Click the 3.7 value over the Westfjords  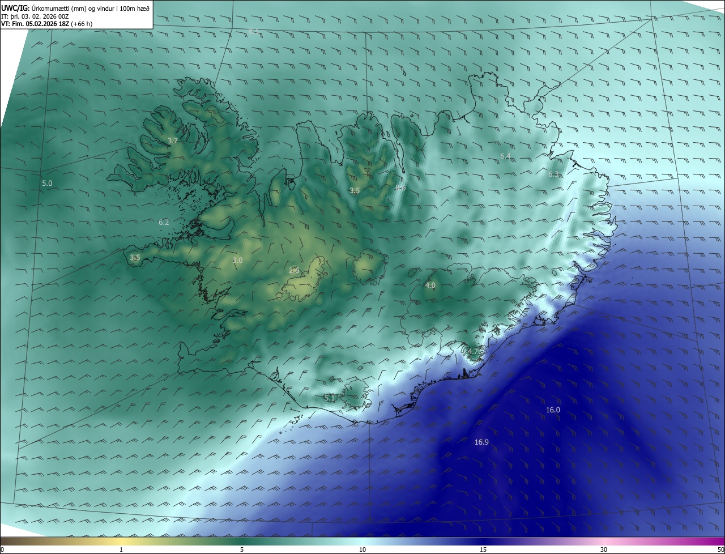[x=173, y=140]
